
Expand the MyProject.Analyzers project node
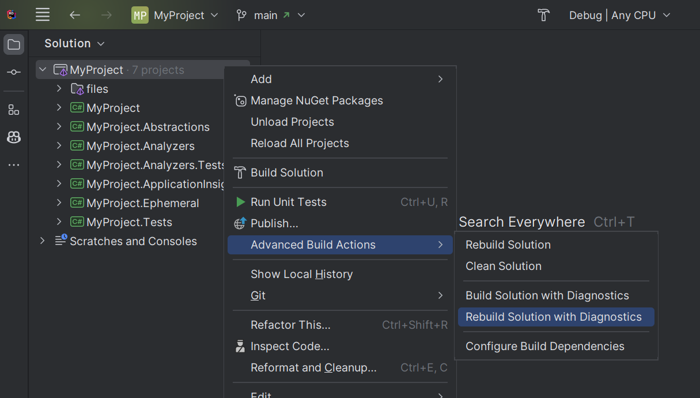coord(59,146)
